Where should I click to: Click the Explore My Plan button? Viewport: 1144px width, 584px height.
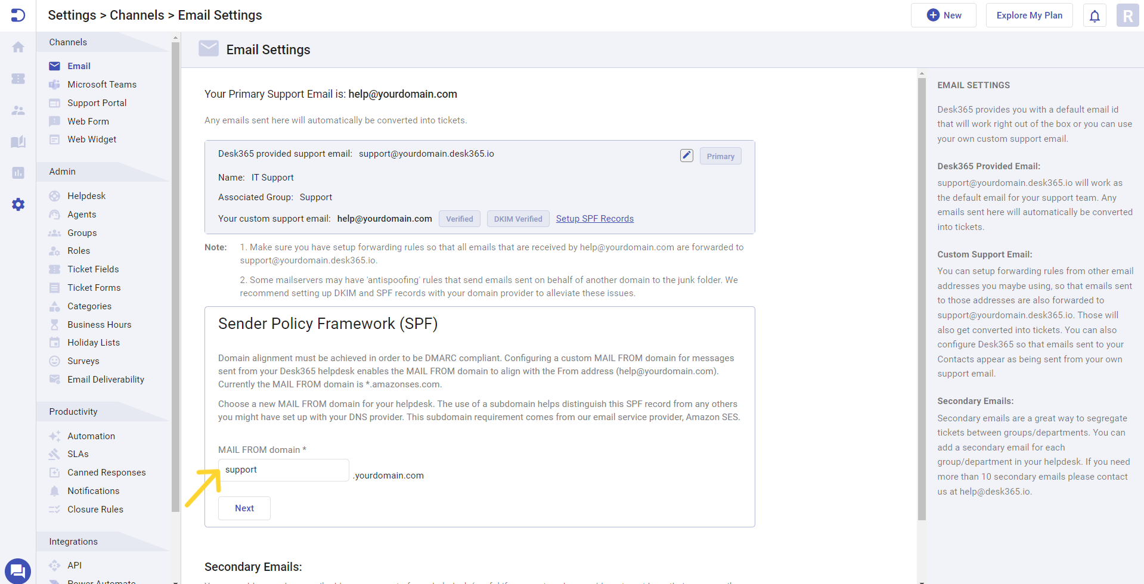(x=1028, y=15)
